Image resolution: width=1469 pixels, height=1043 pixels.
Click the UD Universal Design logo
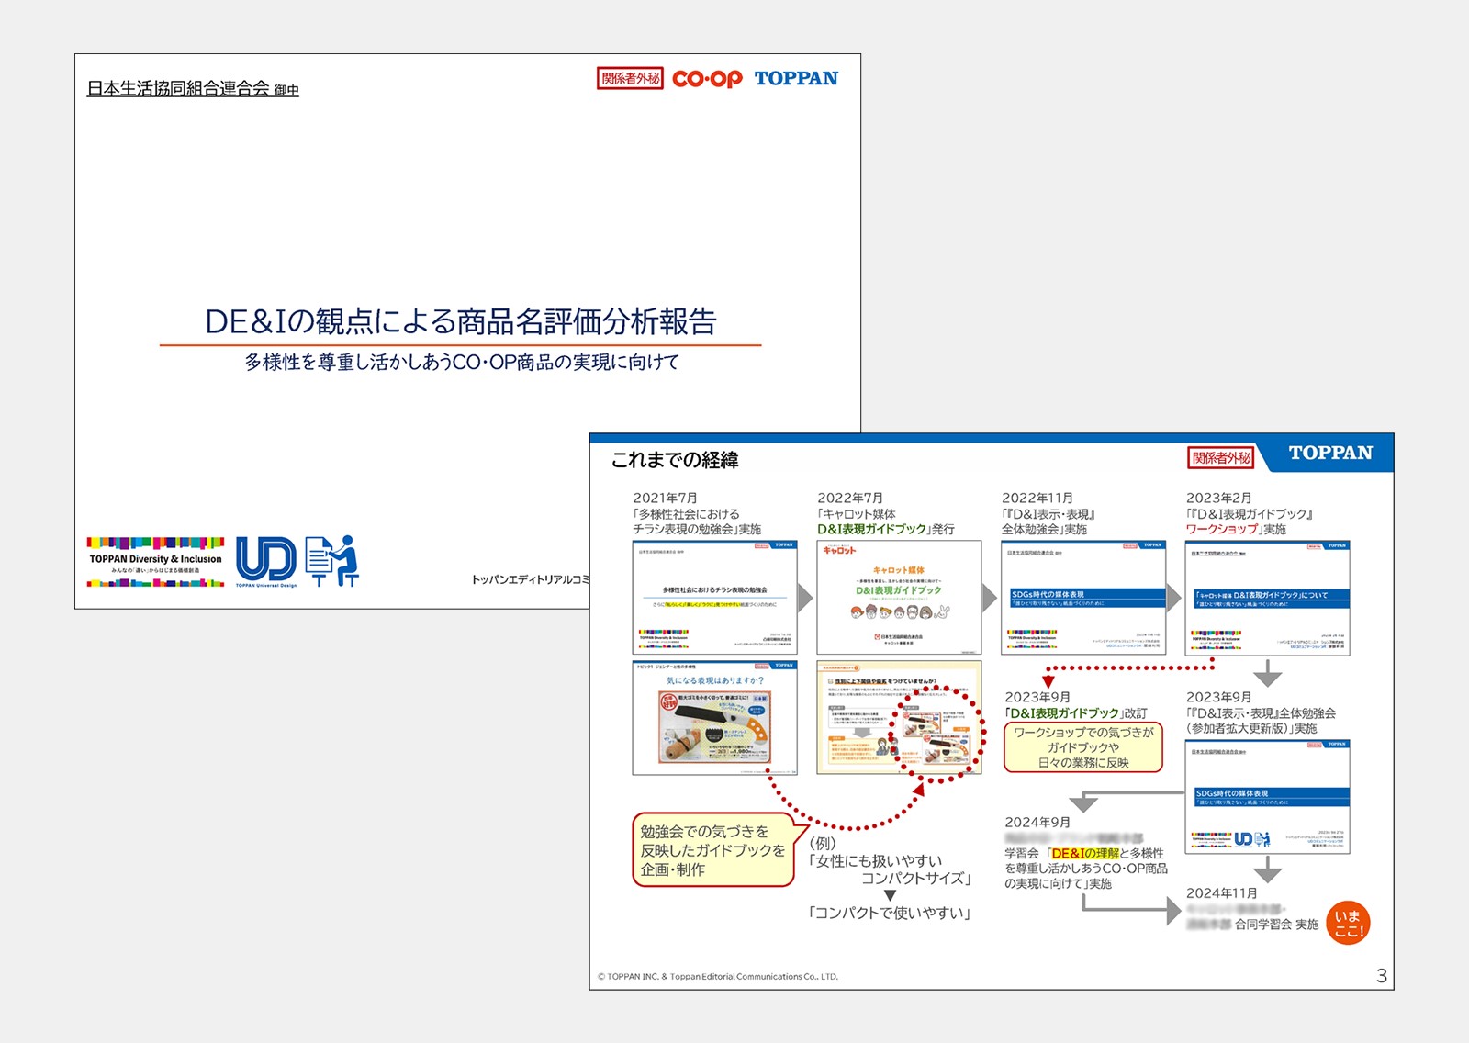266,561
